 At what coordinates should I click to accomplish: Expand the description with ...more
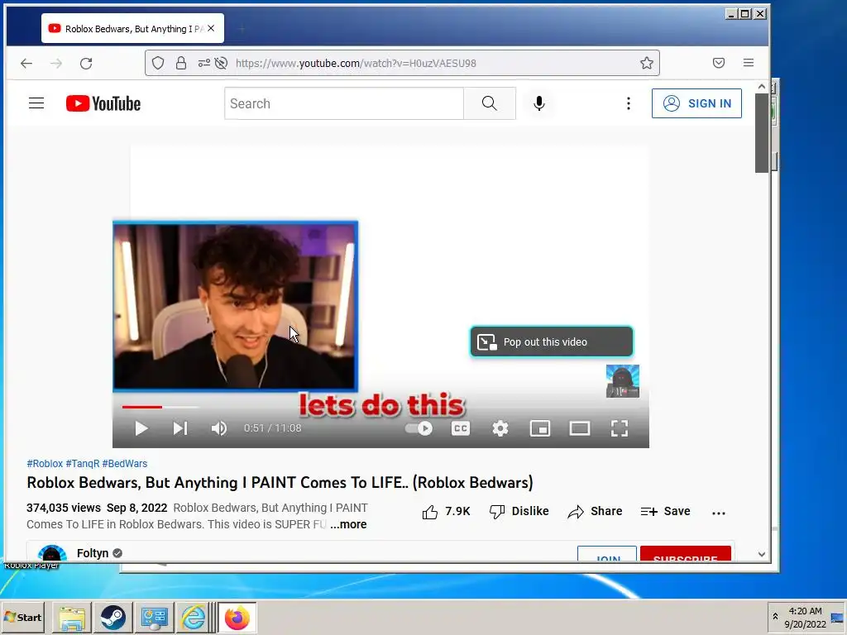click(348, 524)
